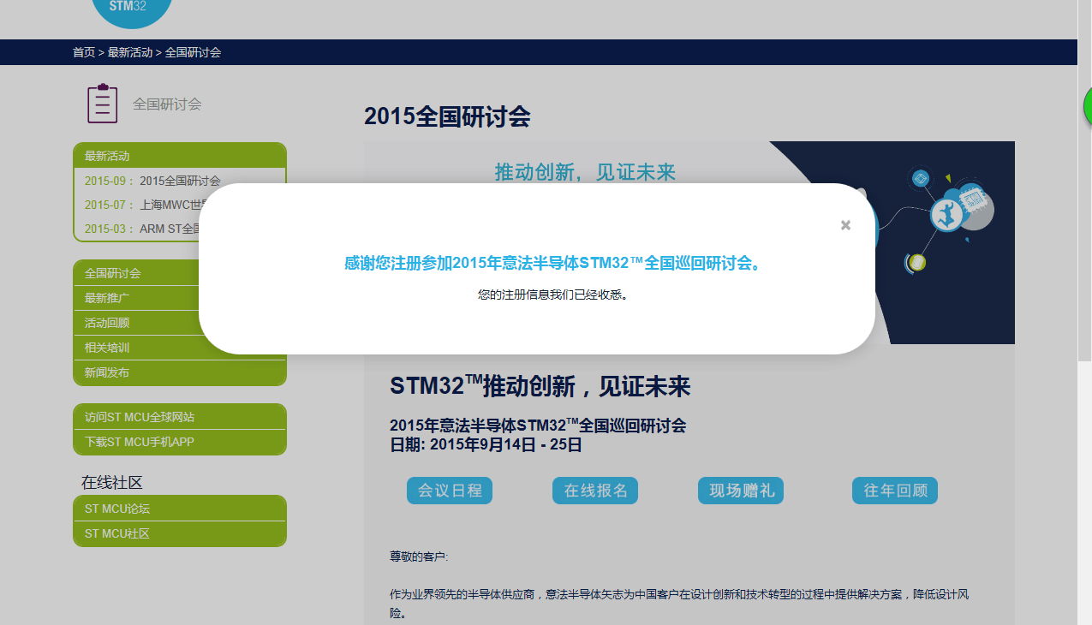Go to 首页 in the breadcrumb
This screenshot has width=1092, height=625.
coord(84,52)
